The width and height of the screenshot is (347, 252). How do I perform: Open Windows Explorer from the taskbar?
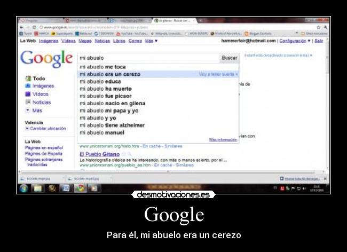[38, 188]
